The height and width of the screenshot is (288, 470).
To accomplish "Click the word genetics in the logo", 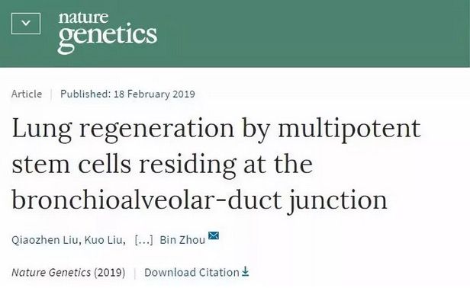I will coord(108,38).
